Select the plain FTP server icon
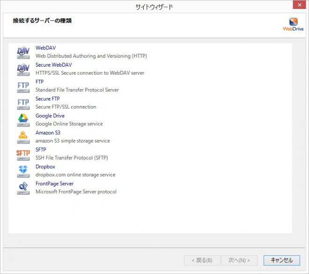Image resolution: width=309 pixels, height=274 pixels. 23,86
